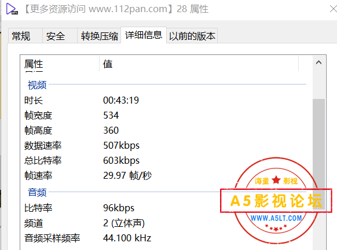Select the 视频 section heading
Screen dimensions: 337x250
pos(37,85)
